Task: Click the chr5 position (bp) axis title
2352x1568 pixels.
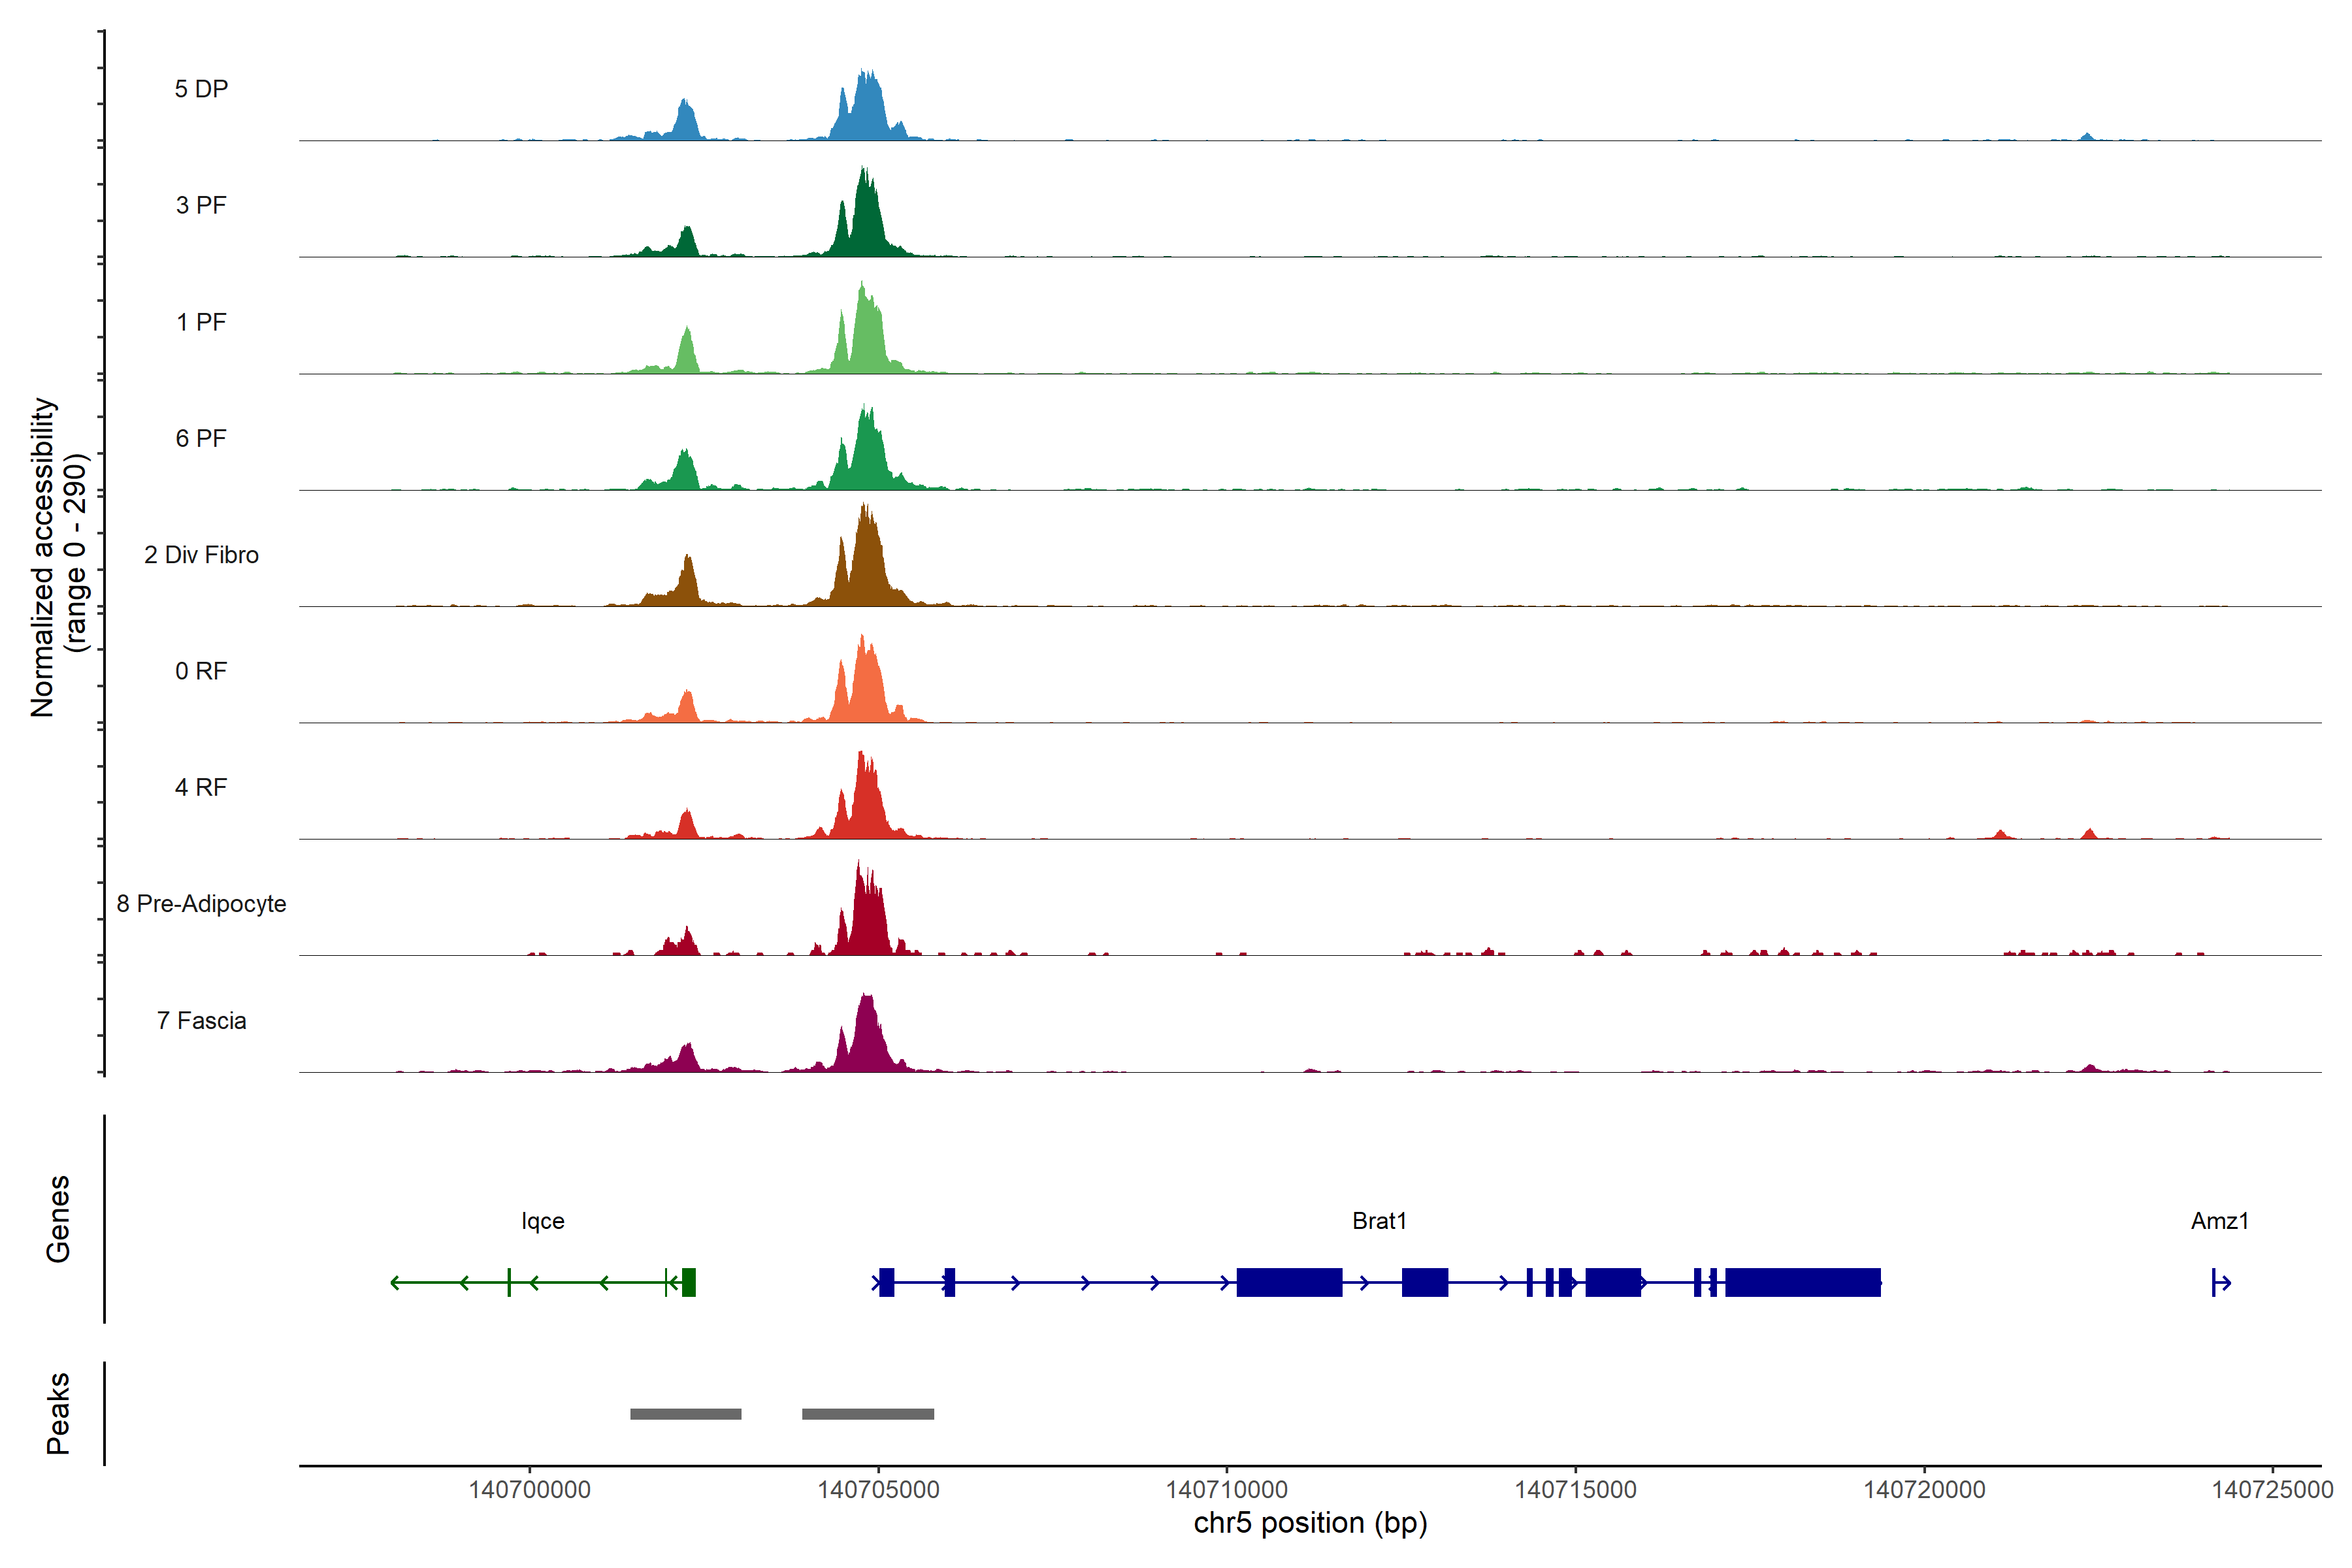Action: pos(1310,1523)
